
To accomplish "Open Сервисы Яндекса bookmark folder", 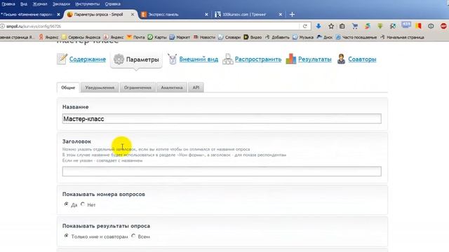I will 81,37.
